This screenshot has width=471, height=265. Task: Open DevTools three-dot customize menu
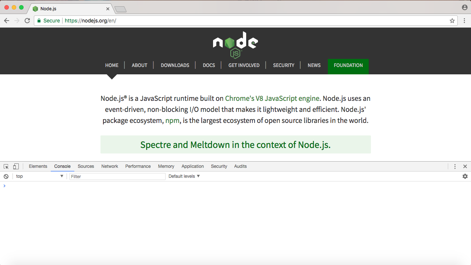[455, 166]
